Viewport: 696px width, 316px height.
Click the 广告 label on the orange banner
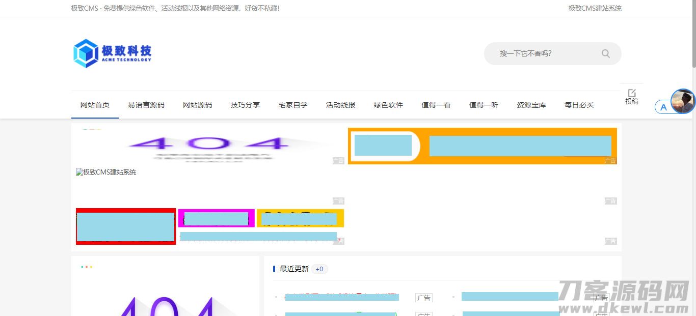611,161
